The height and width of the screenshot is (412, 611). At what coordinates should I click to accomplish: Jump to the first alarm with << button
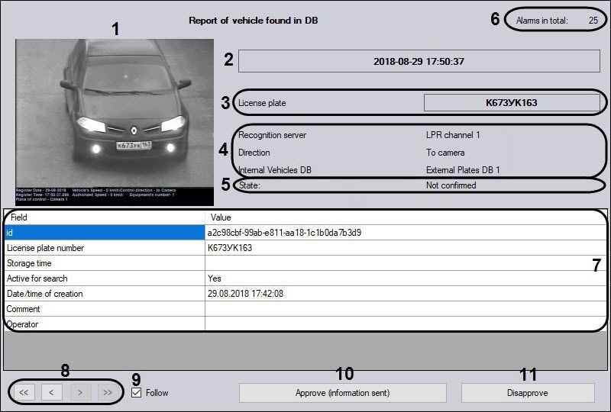(x=24, y=393)
